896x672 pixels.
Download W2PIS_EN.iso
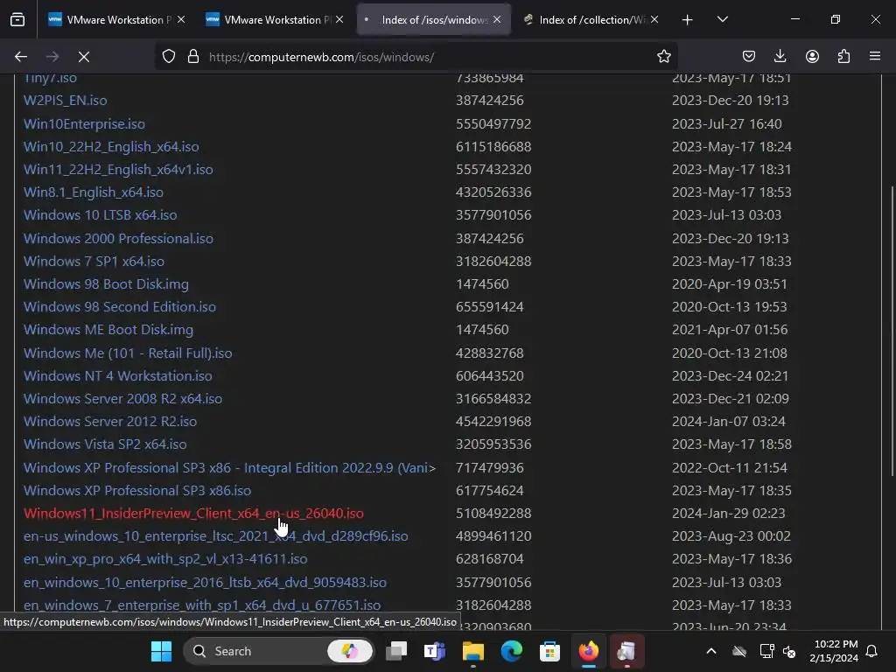tap(65, 101)
